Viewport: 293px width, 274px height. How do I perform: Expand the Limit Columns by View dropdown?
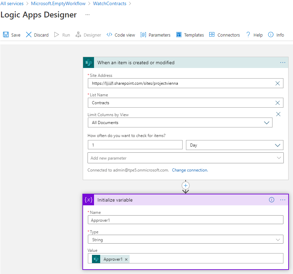pos(267,123)
